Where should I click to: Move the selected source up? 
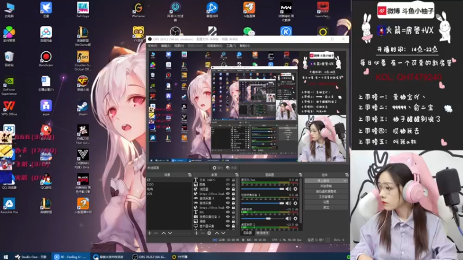(216, 233)
